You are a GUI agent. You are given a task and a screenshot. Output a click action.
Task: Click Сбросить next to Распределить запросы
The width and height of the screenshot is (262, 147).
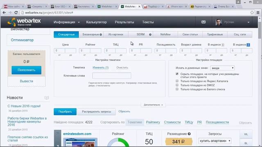click(x=124, y=111)
